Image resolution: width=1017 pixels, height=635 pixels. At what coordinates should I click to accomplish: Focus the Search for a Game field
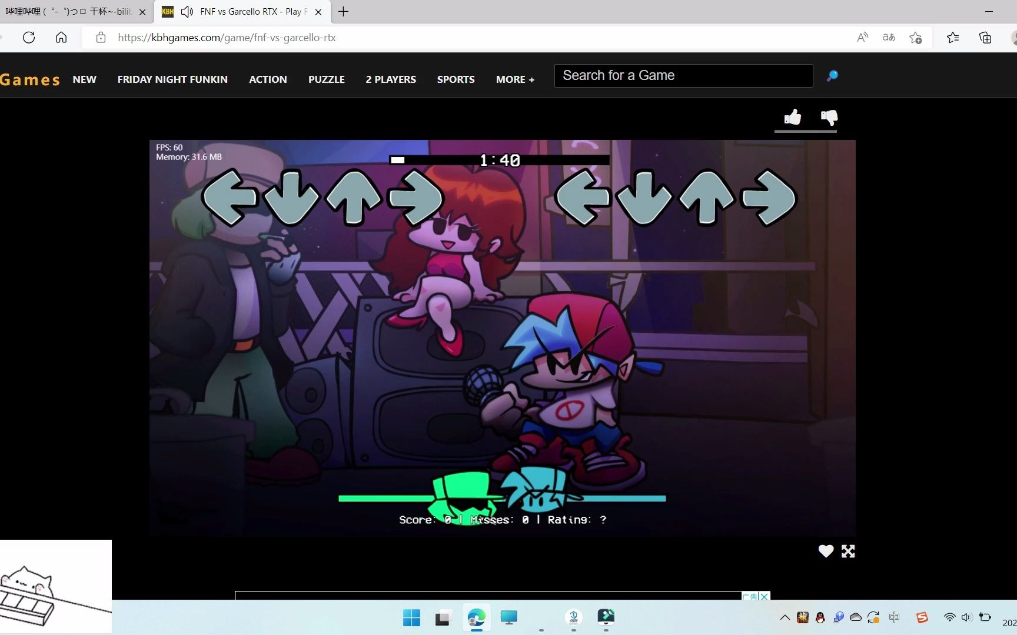point(683,76)
